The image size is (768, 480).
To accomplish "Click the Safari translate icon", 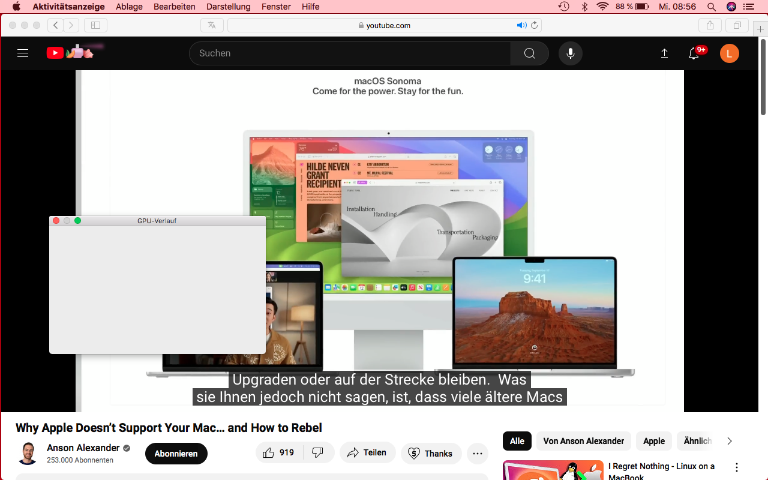I will tap(212, 25).
